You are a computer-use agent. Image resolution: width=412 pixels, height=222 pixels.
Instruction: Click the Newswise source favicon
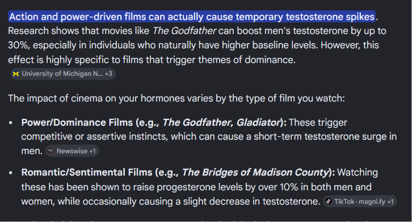(x=51, y=151)
